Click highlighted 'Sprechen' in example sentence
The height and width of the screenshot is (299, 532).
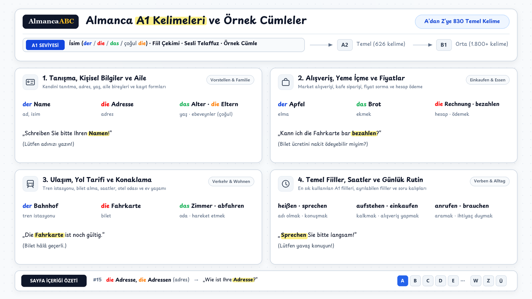click(x=294, y=235)
